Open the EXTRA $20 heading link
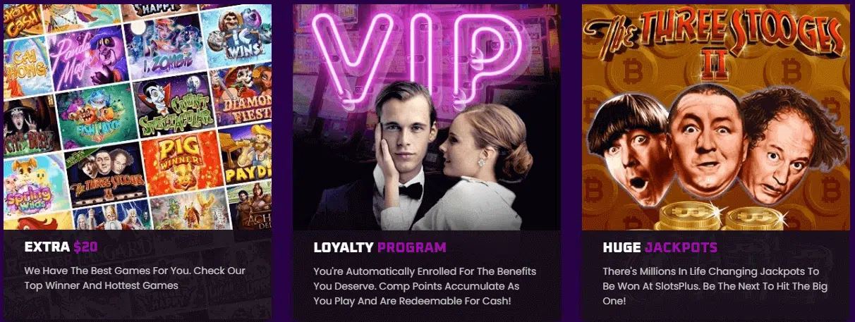This screenshot has width=855, height=322. [61, 247]
